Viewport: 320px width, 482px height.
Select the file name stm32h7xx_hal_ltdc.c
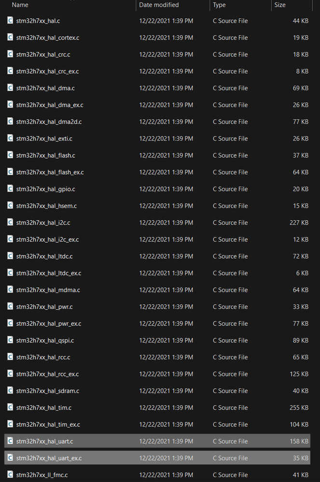44,256
